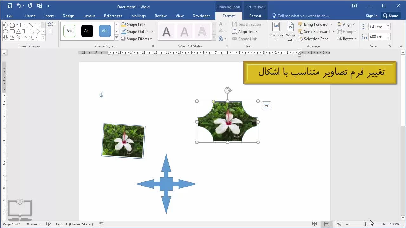Click the Undo arrow icon

[19, 6]
